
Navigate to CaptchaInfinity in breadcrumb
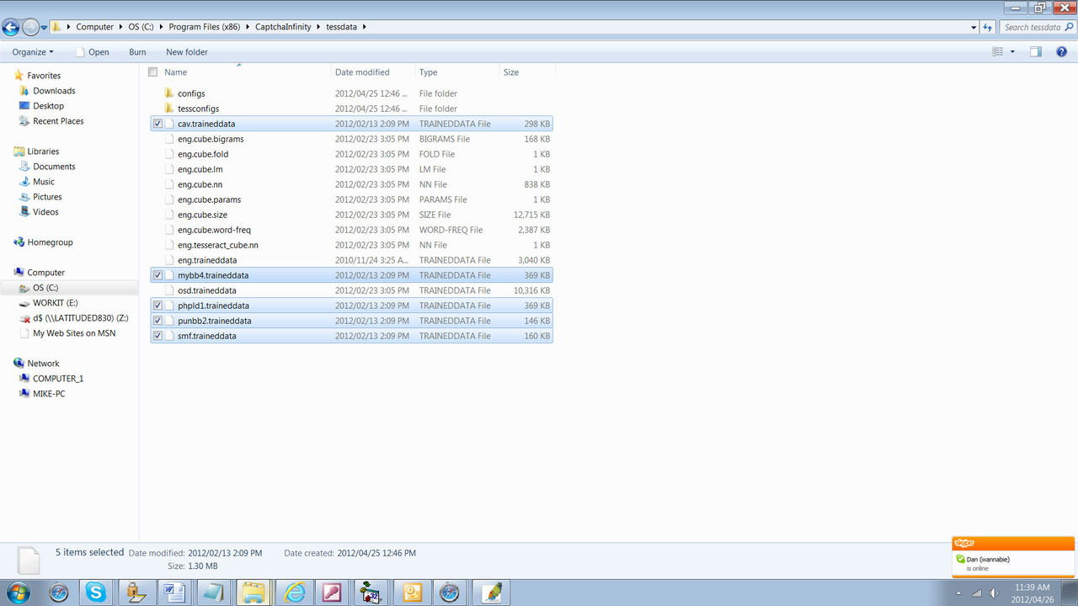click(284, 27)
